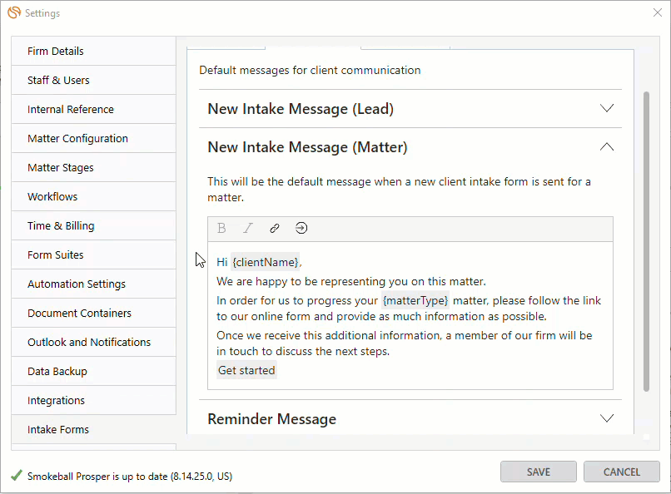The image size is (671, 494).
Task: Open the Firm Details settings page
Action: click(x=94, y=52)
